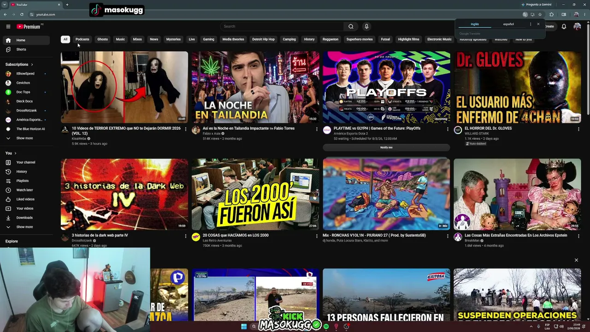Open the DrossRotzank subscription channel
This screenshot has width=590, height=332.
27,111
